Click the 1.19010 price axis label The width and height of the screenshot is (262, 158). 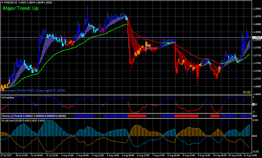(257, 9)
